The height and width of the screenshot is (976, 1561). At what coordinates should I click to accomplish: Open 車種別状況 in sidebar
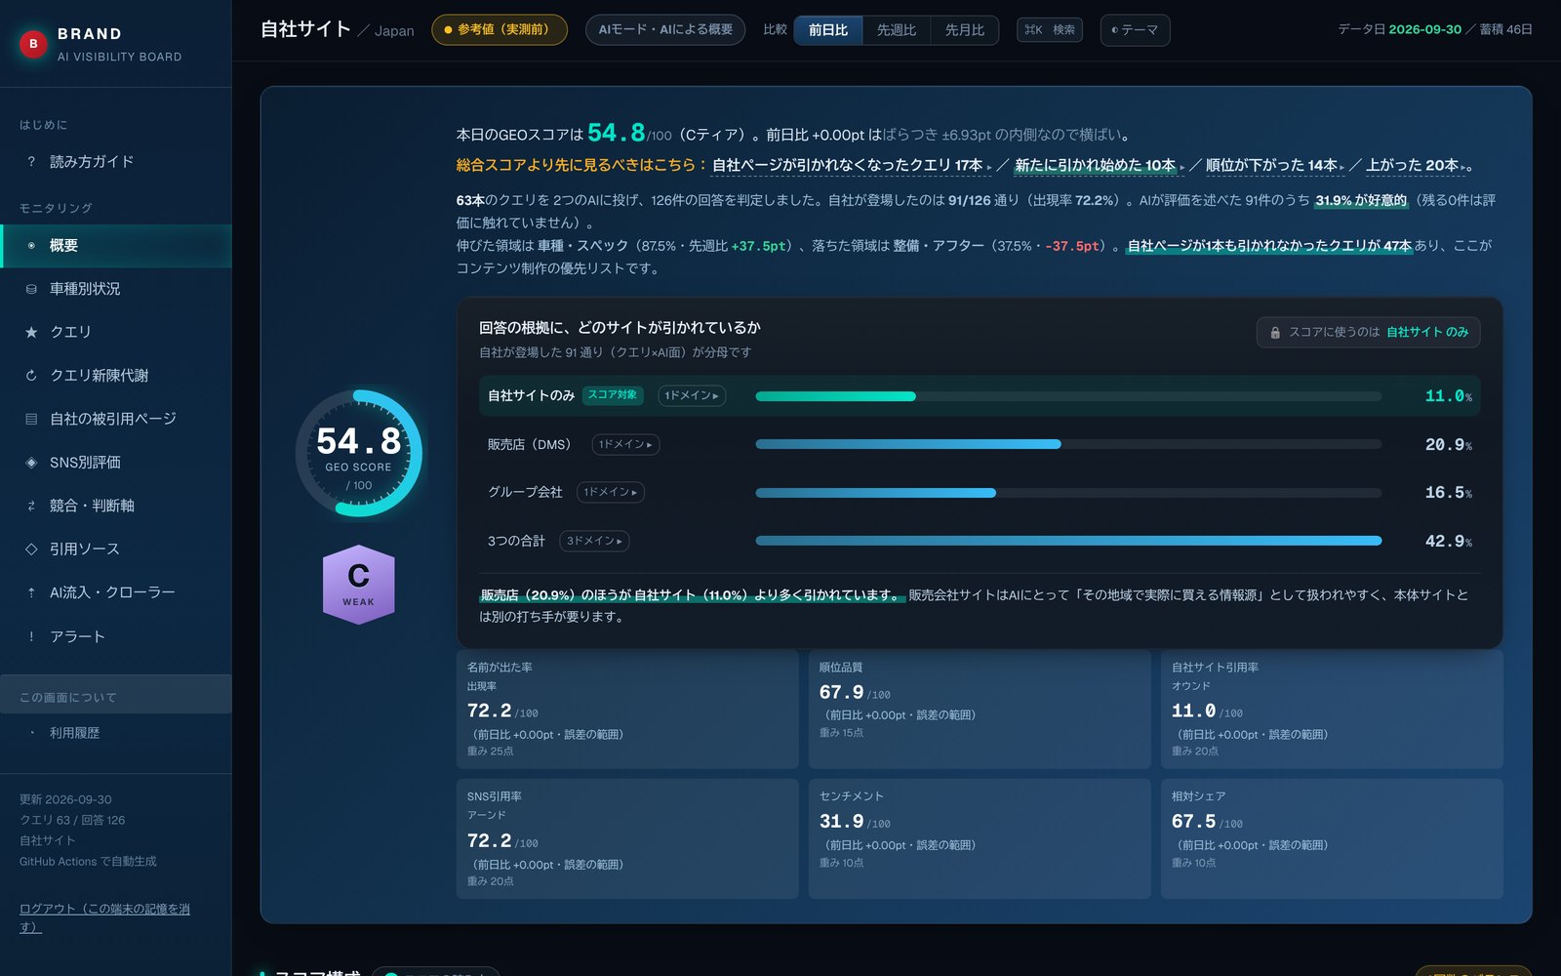(116, 289)
